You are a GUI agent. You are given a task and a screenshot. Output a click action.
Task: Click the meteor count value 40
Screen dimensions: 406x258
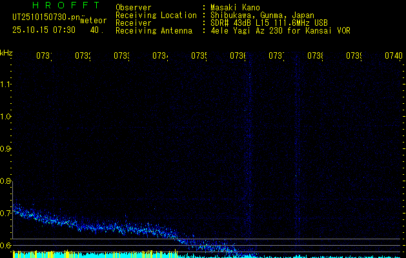(x=96, y=30)
